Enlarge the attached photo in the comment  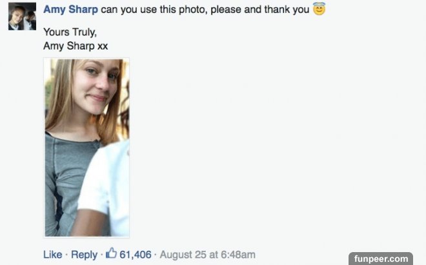coord(86,147)
